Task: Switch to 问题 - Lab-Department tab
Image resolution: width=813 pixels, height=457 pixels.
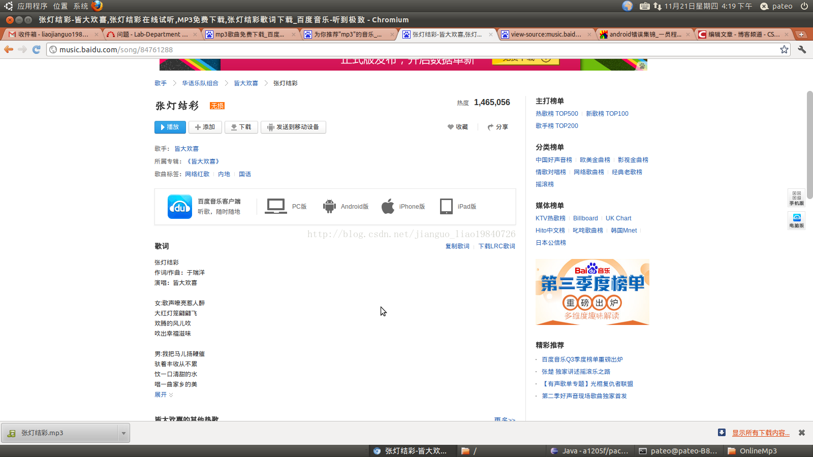Action: pyautogui.click(x=150, y=35)
